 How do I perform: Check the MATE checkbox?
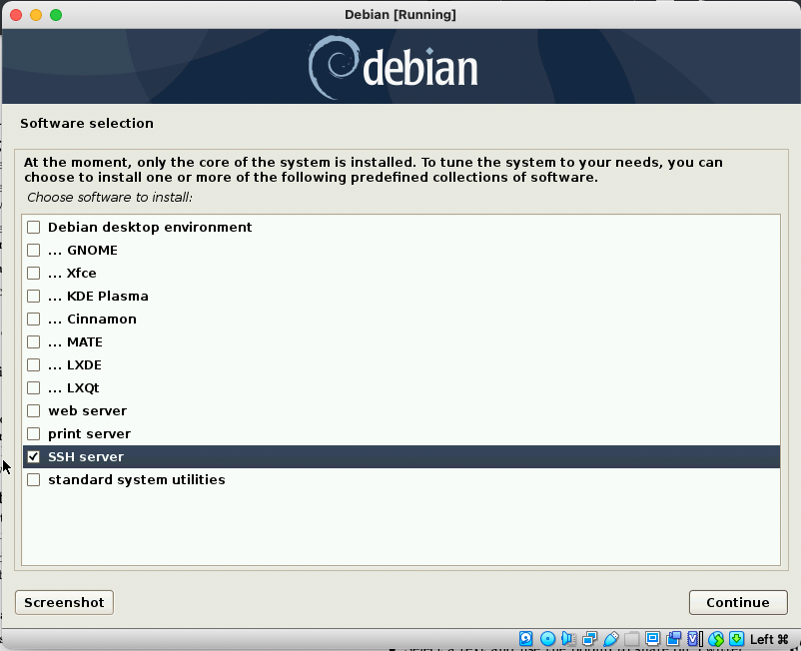pyautogui.click(x=34, y=341)
